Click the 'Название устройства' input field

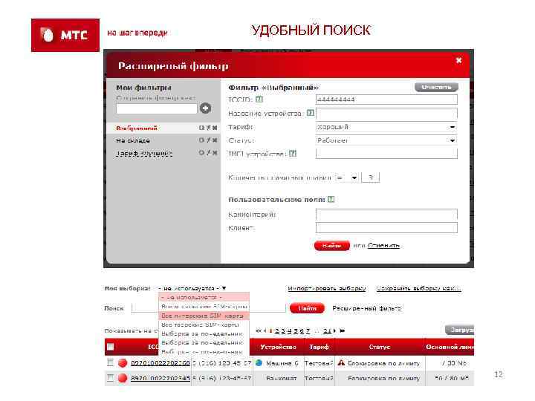[x=386, y=114]
